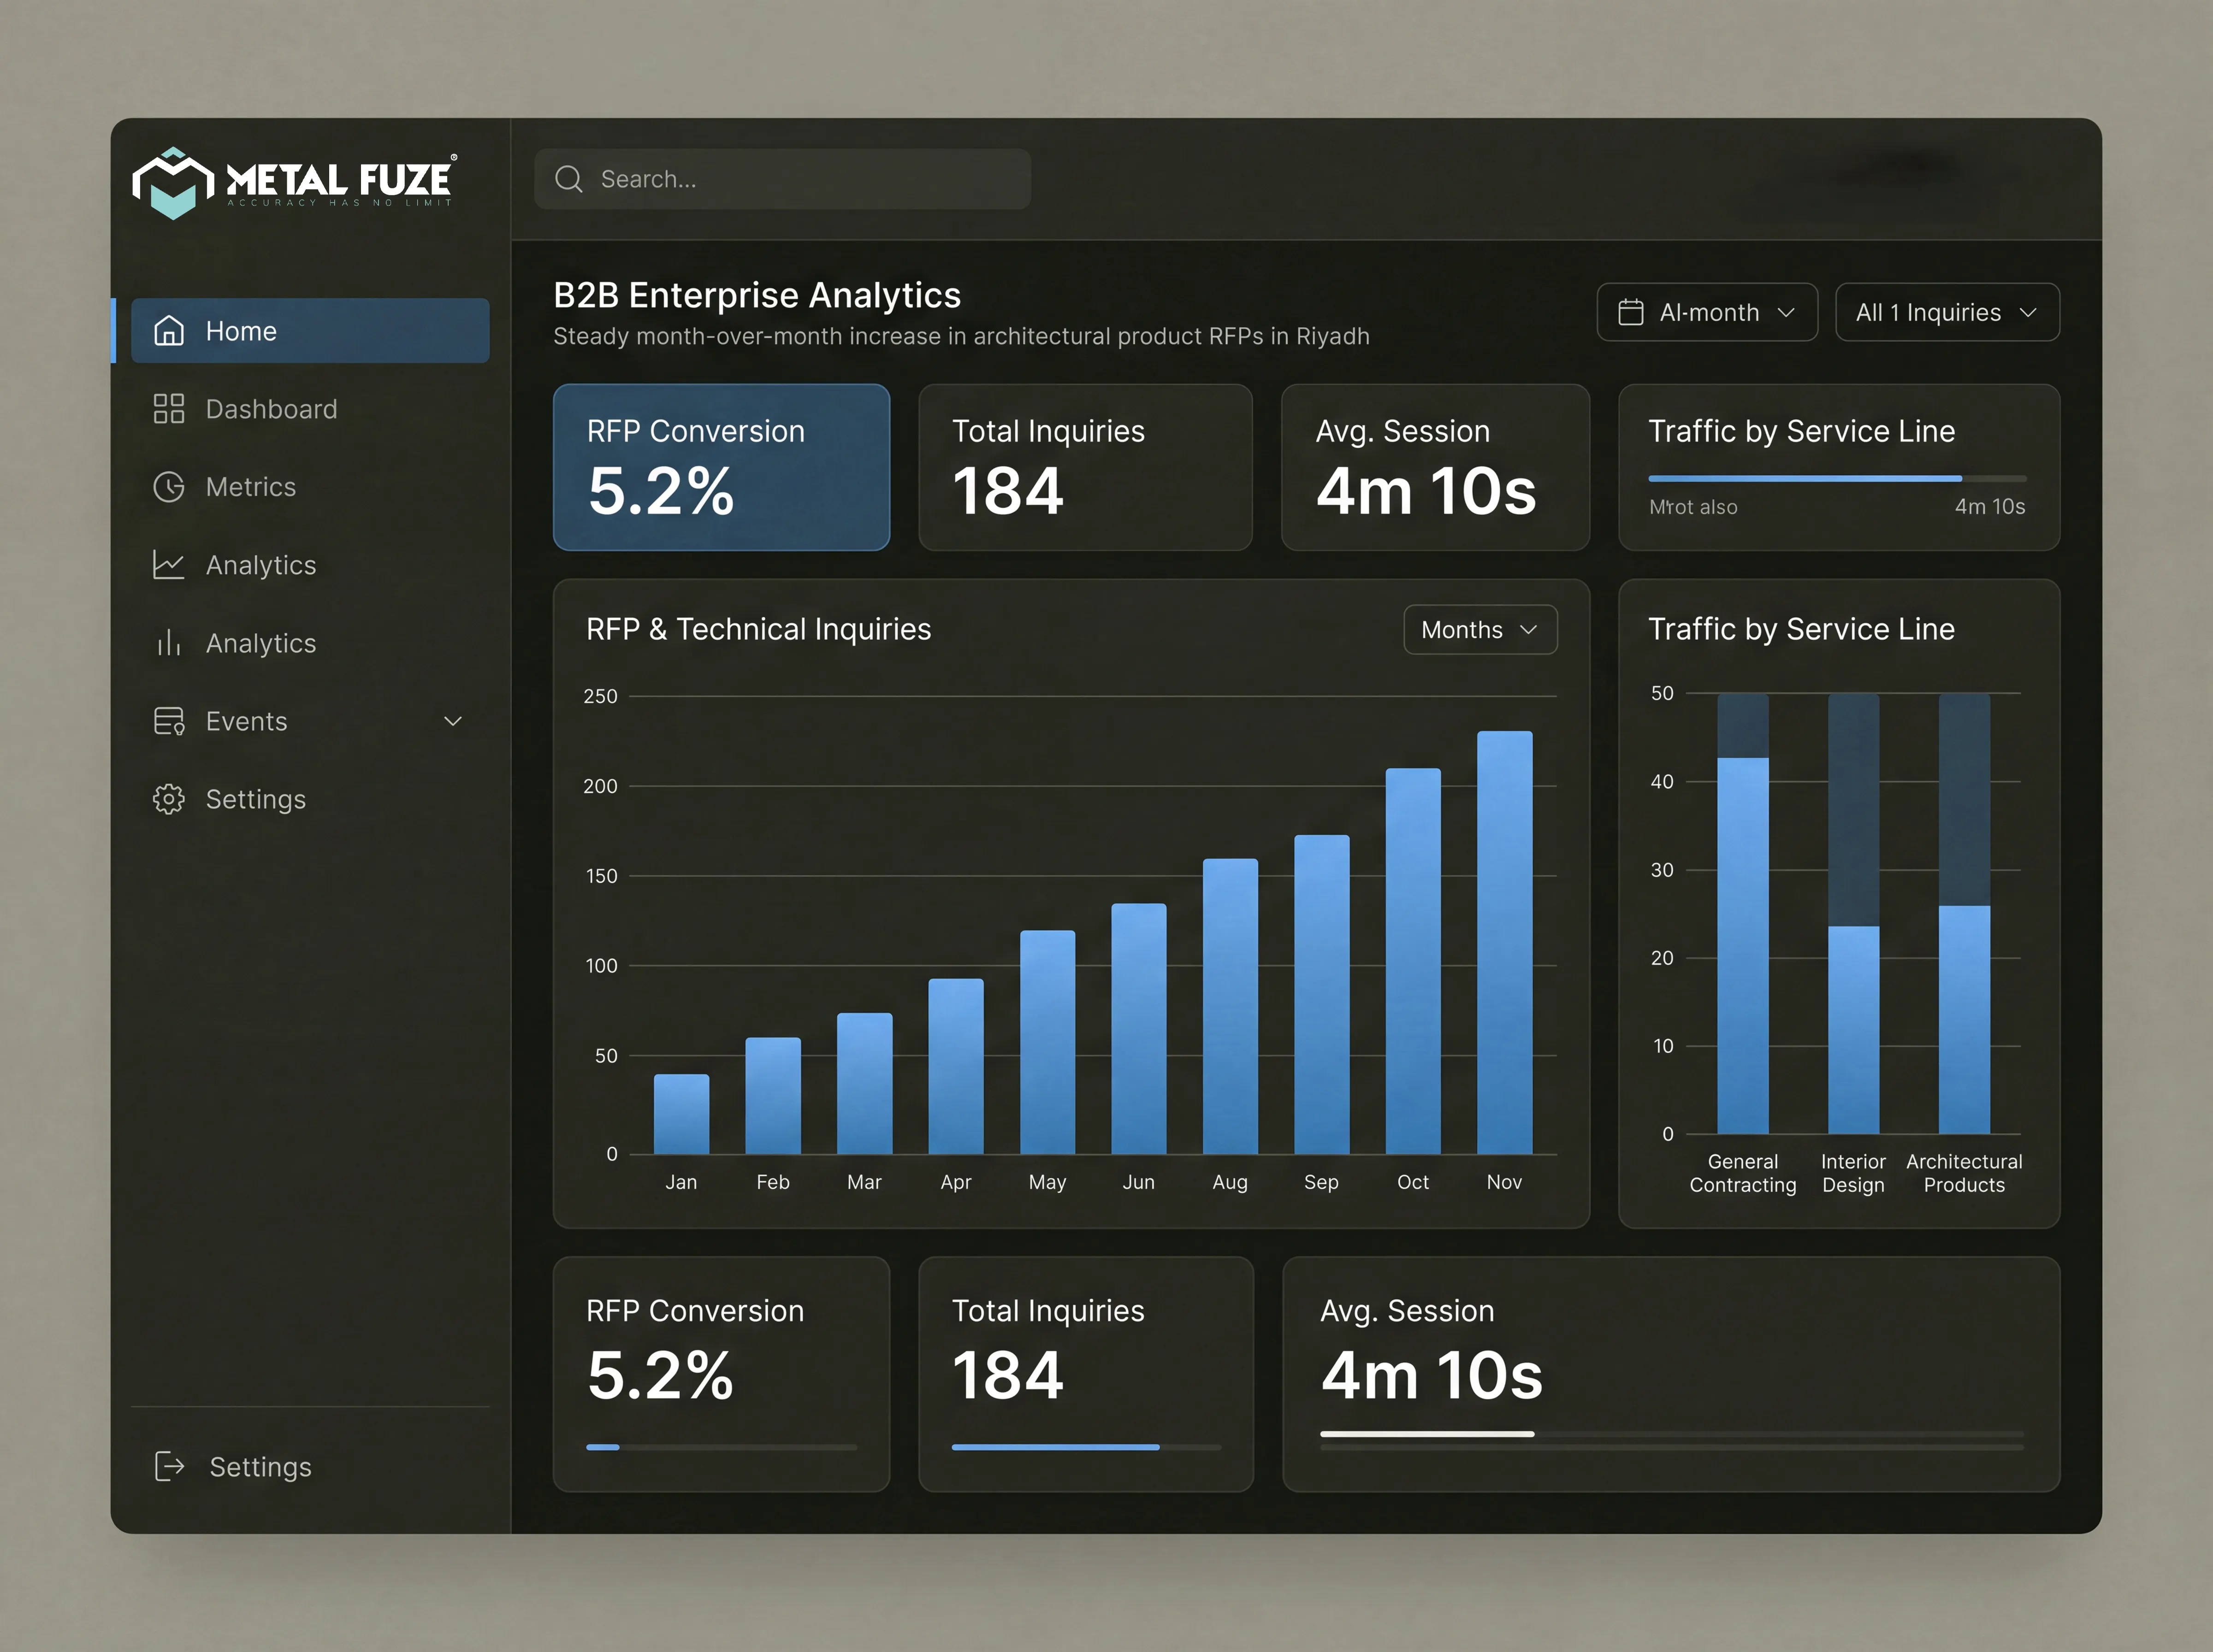Click the highlighted RFP Conversion card

[x=721, y=467]
